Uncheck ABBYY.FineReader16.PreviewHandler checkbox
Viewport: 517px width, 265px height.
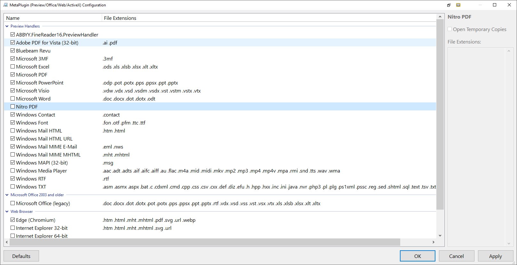[x=13, y=35]
